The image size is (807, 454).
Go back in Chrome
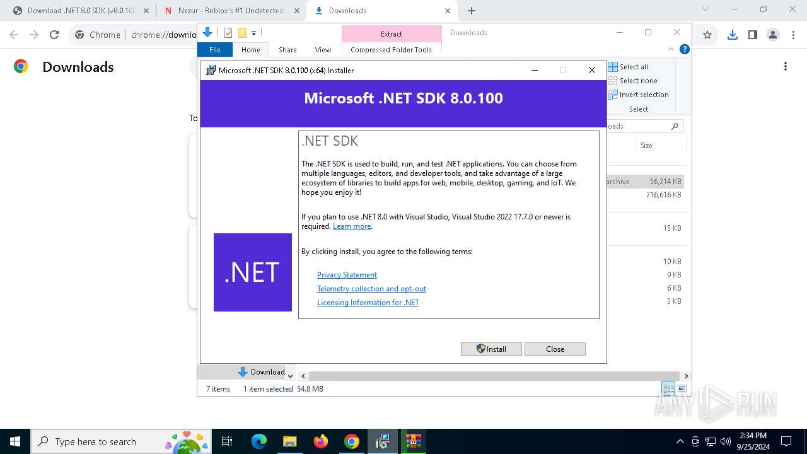(14, 35)
